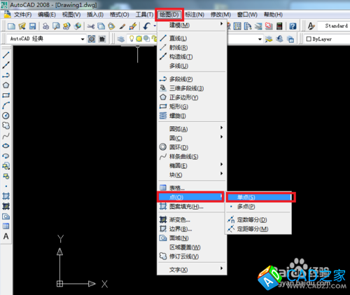Image resolution: width=350 pixels, height=295 pixels.
Task: Select the Line tool in left toolbar
Action: (6, 55)
